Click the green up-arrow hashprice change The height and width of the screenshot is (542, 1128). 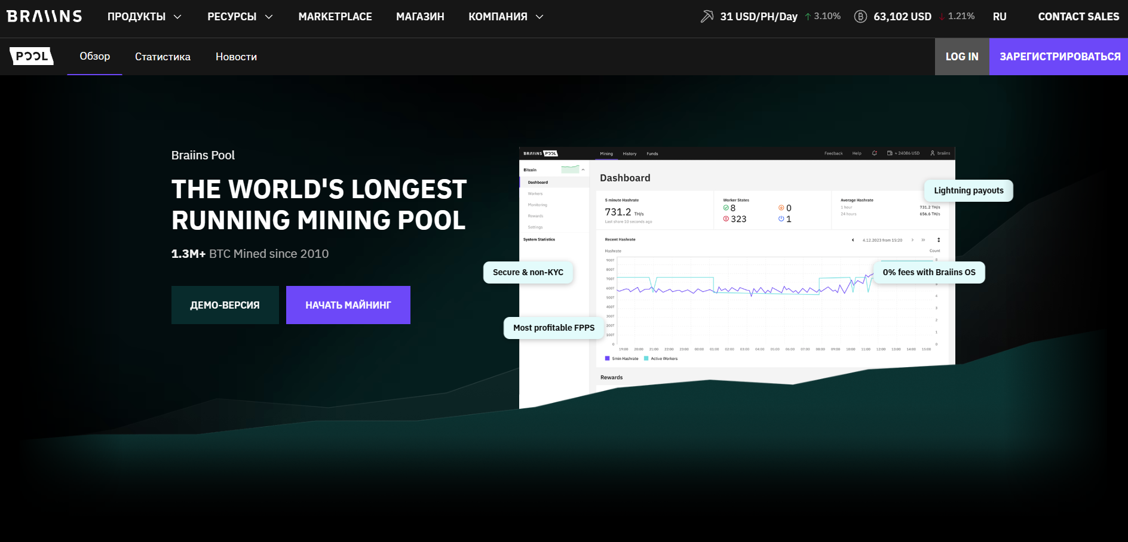coord(823,16)
